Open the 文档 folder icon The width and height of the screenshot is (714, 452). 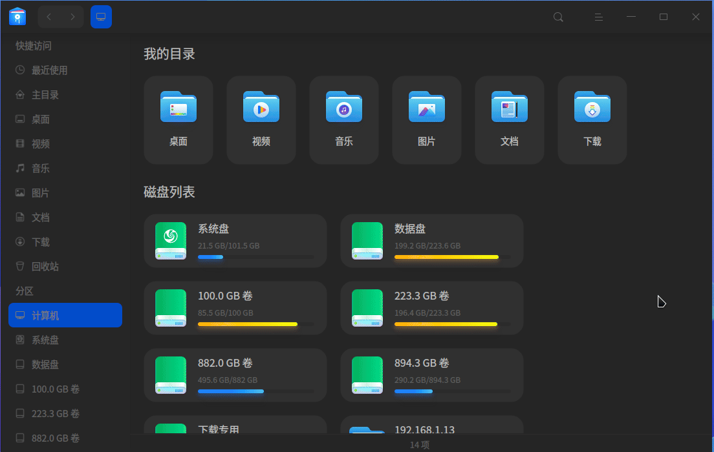coord(510,107)
